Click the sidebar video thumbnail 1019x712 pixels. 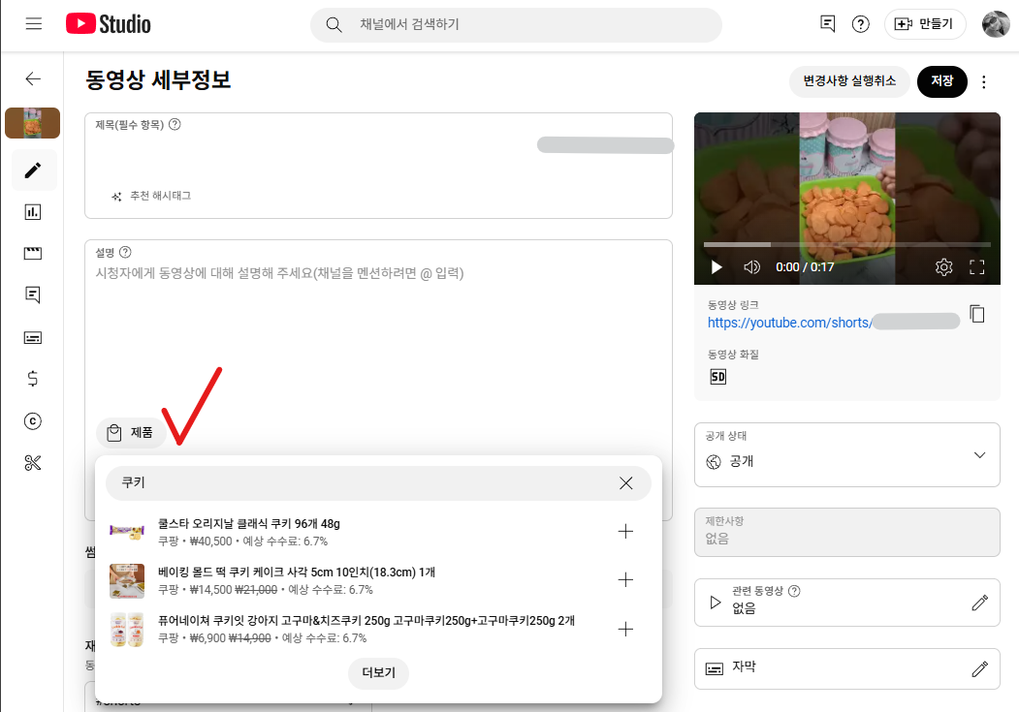click(x=33, y=123)
